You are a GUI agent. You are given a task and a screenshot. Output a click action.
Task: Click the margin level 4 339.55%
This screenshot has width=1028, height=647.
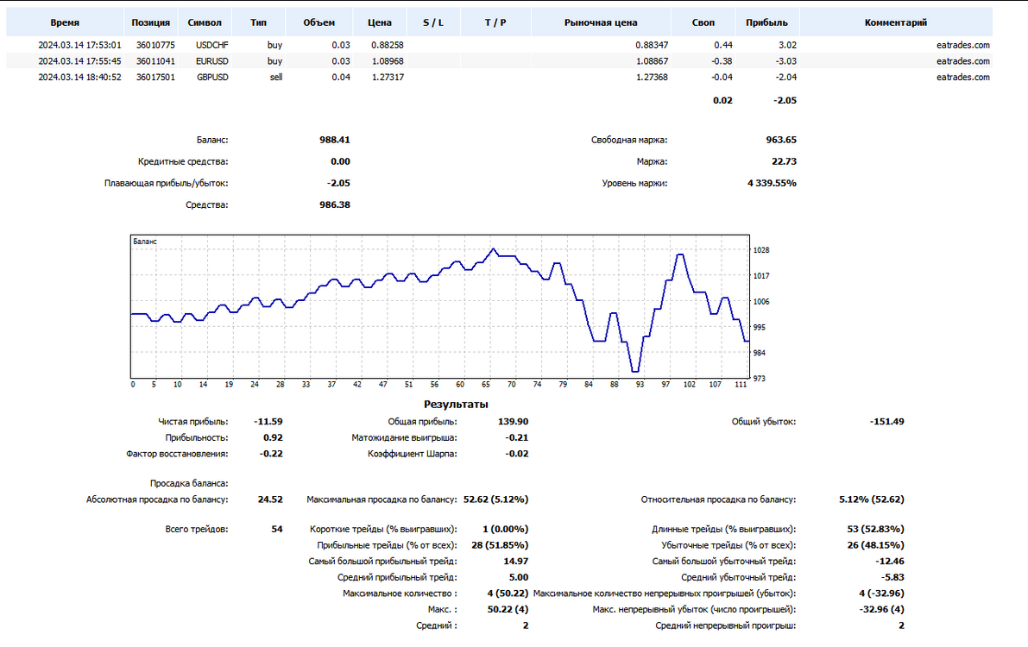[772, 183]
